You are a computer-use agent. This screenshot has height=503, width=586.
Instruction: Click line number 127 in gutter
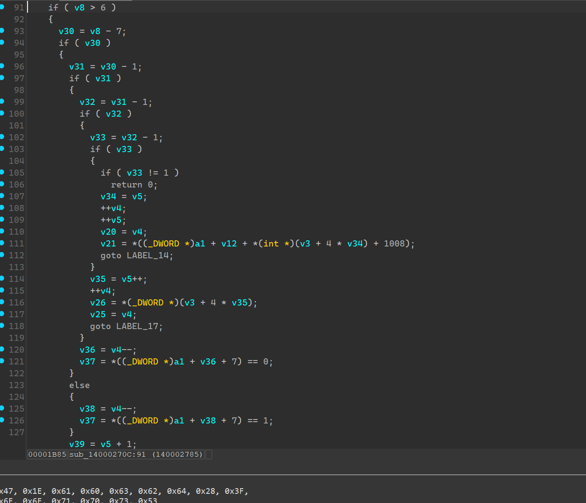coord(17,432)
